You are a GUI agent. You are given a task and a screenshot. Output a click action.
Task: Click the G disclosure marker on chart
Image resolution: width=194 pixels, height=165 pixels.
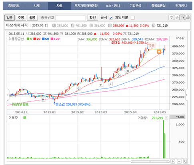pos(78,89)
